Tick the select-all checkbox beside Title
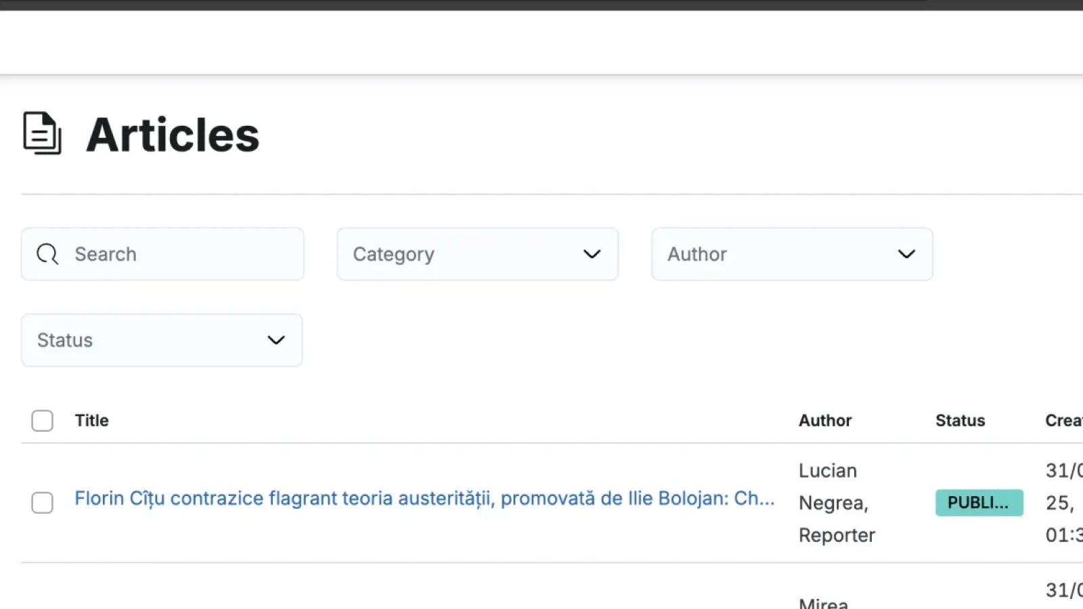The height and width of the screenshot is (609, 1083). point(42,421)
